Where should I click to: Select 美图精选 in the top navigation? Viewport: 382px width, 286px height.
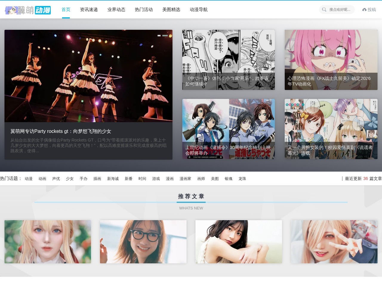171,10
